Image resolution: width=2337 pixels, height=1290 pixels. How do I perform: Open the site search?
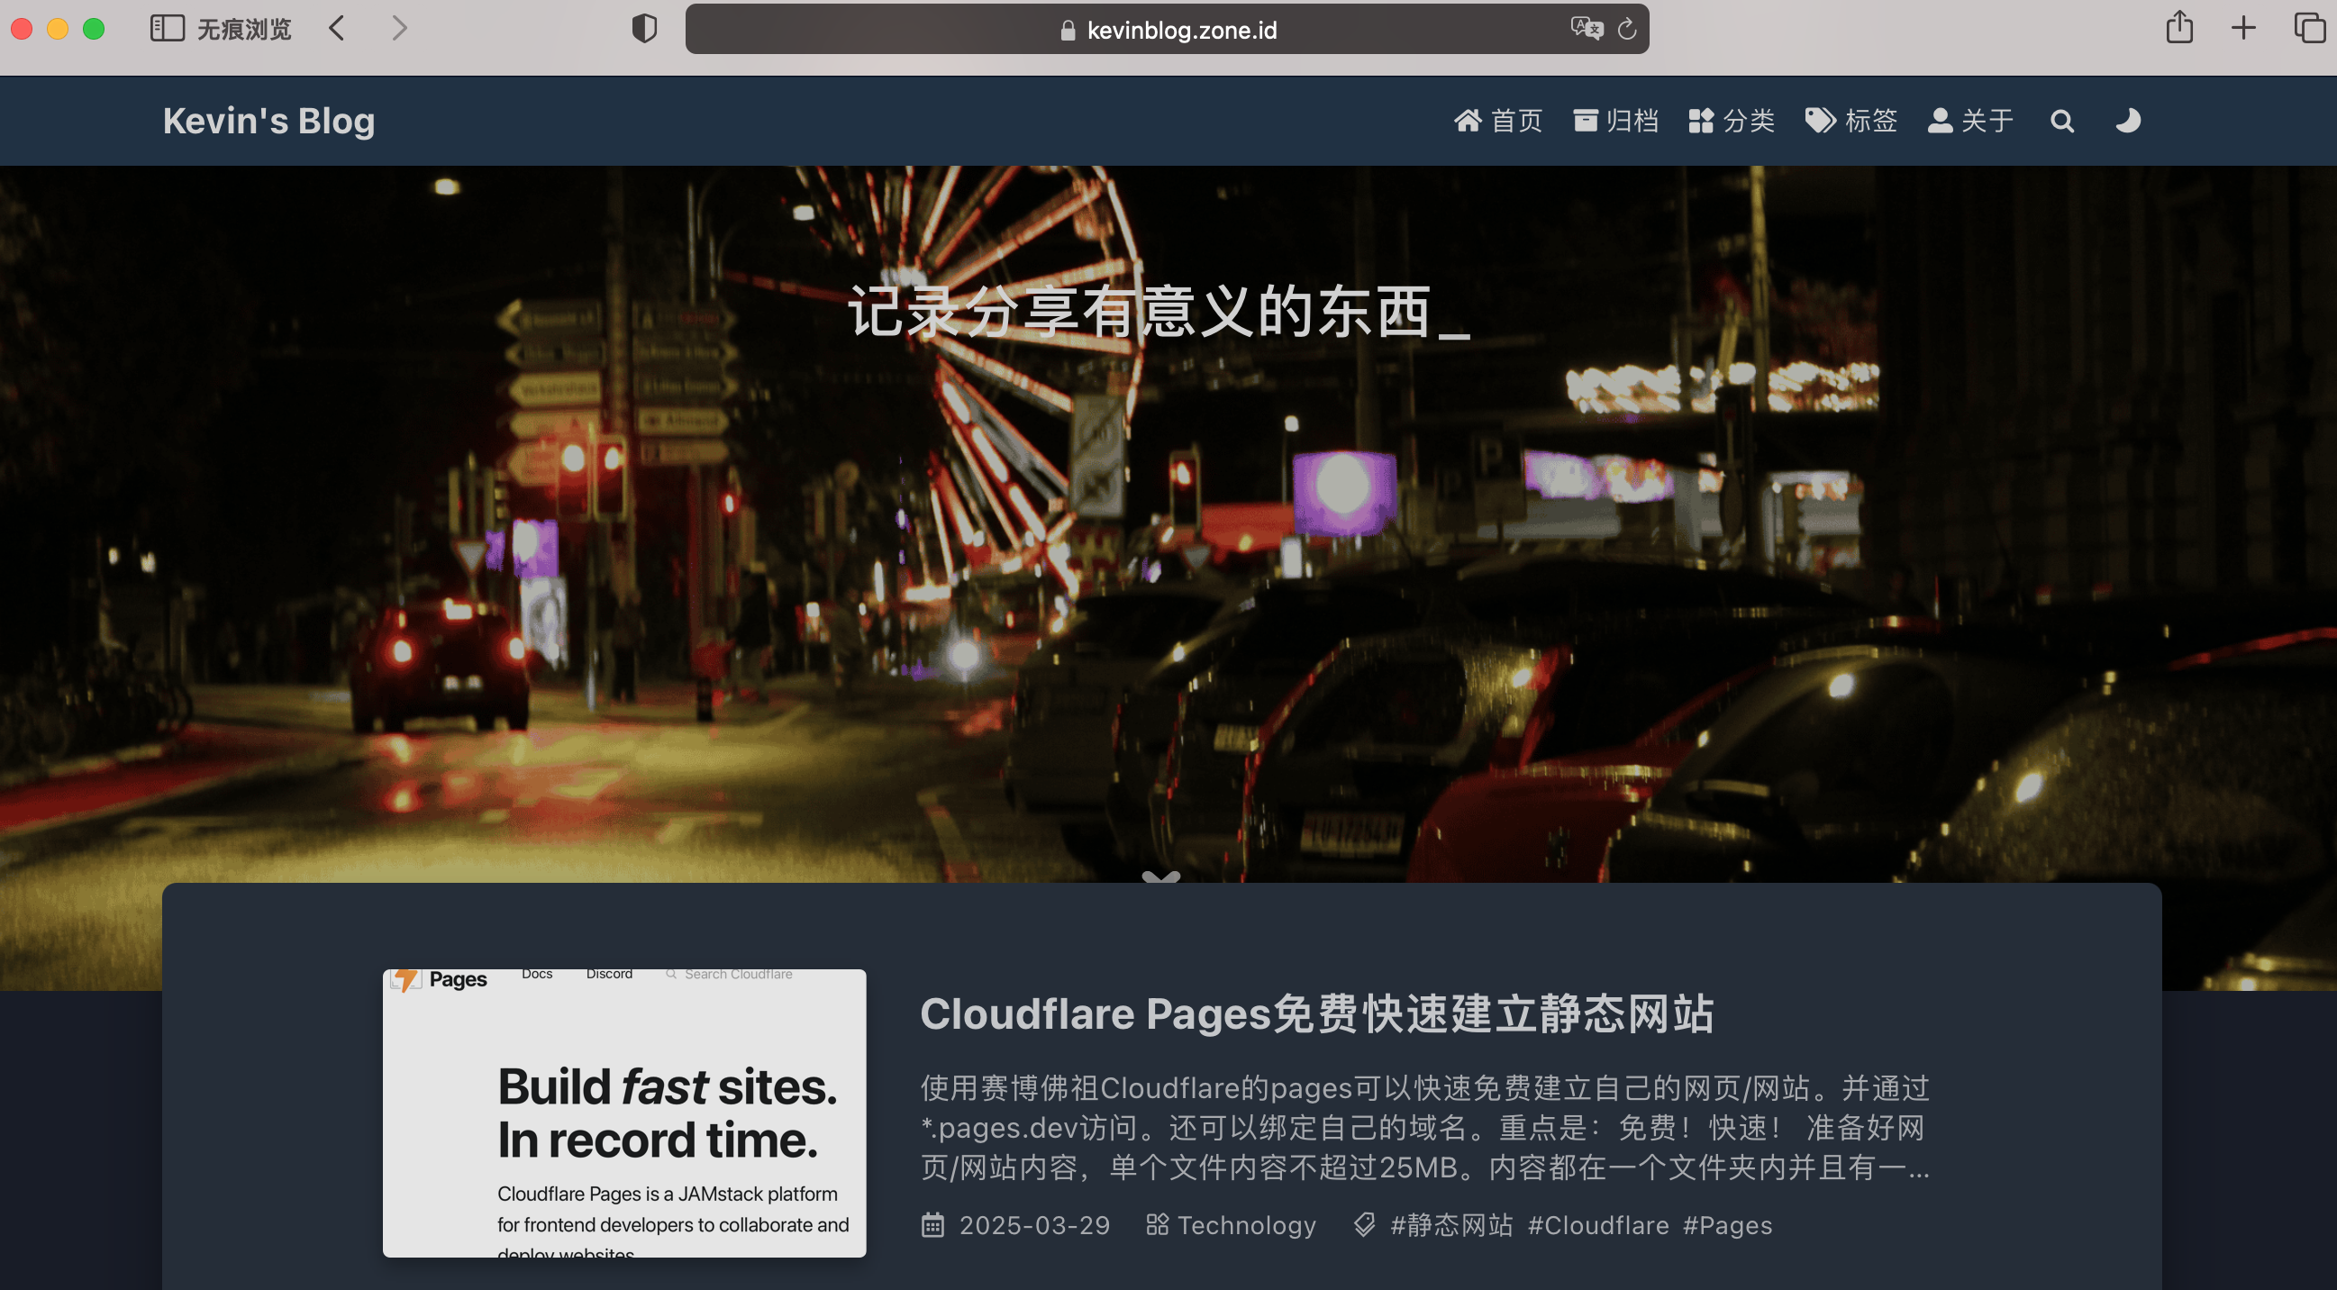point(2062,121)
